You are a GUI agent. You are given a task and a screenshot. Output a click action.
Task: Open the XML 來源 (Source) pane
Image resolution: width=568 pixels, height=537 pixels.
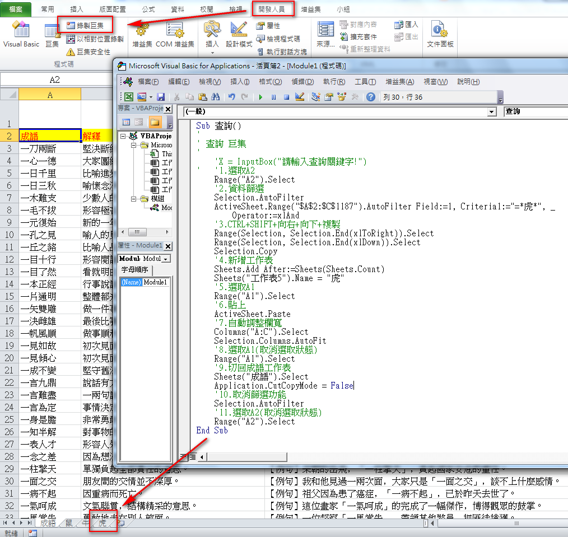tap(325, 35)
